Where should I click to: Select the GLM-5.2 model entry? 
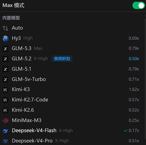point(71,59)
